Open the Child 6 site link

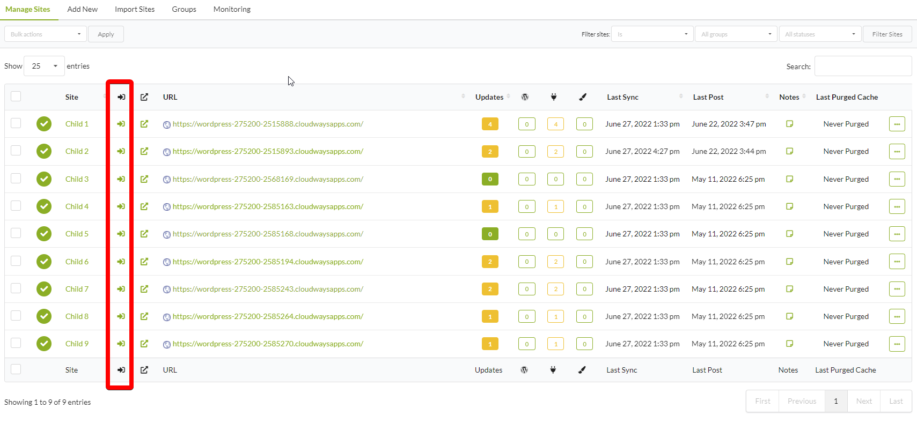pyautogui.click(x=77, y=262)
